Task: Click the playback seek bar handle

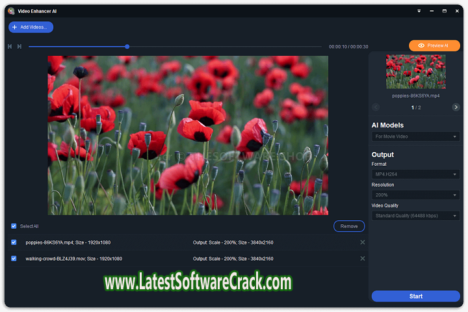Action: pos(127,46)
